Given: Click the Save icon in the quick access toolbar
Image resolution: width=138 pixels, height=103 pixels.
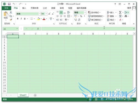Looking at the screenshot, I should tap(9, 4).
